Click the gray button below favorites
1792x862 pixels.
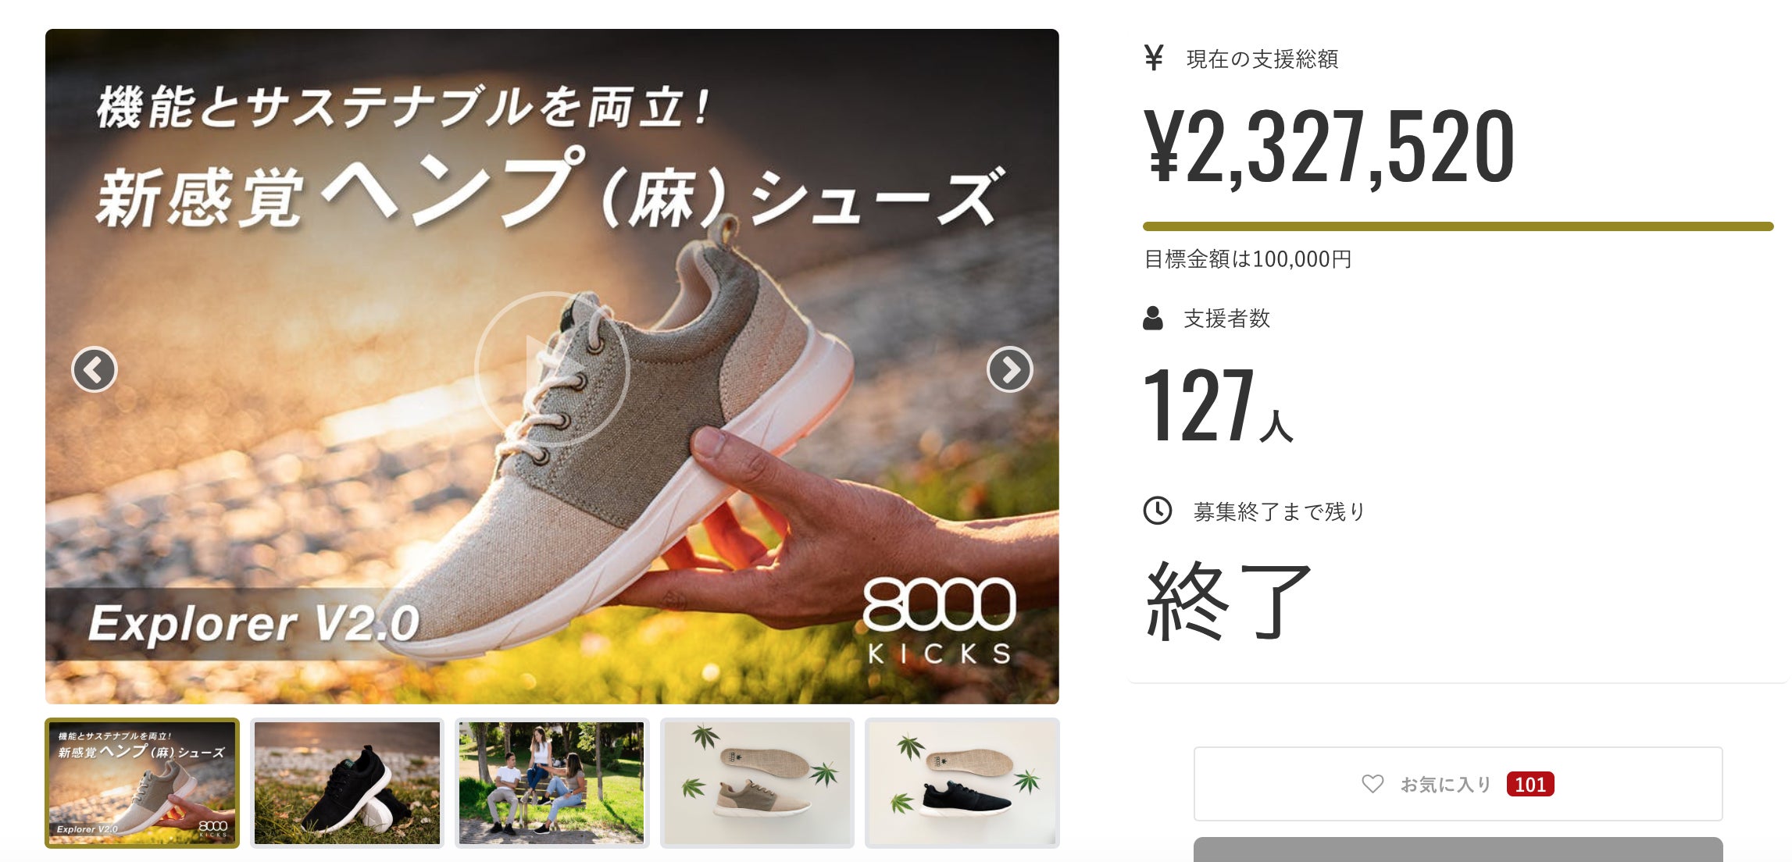pos(1458,850)
